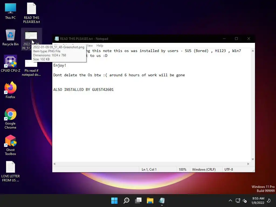Open the This PC desktop icon
276x207 pixels.
11,11
